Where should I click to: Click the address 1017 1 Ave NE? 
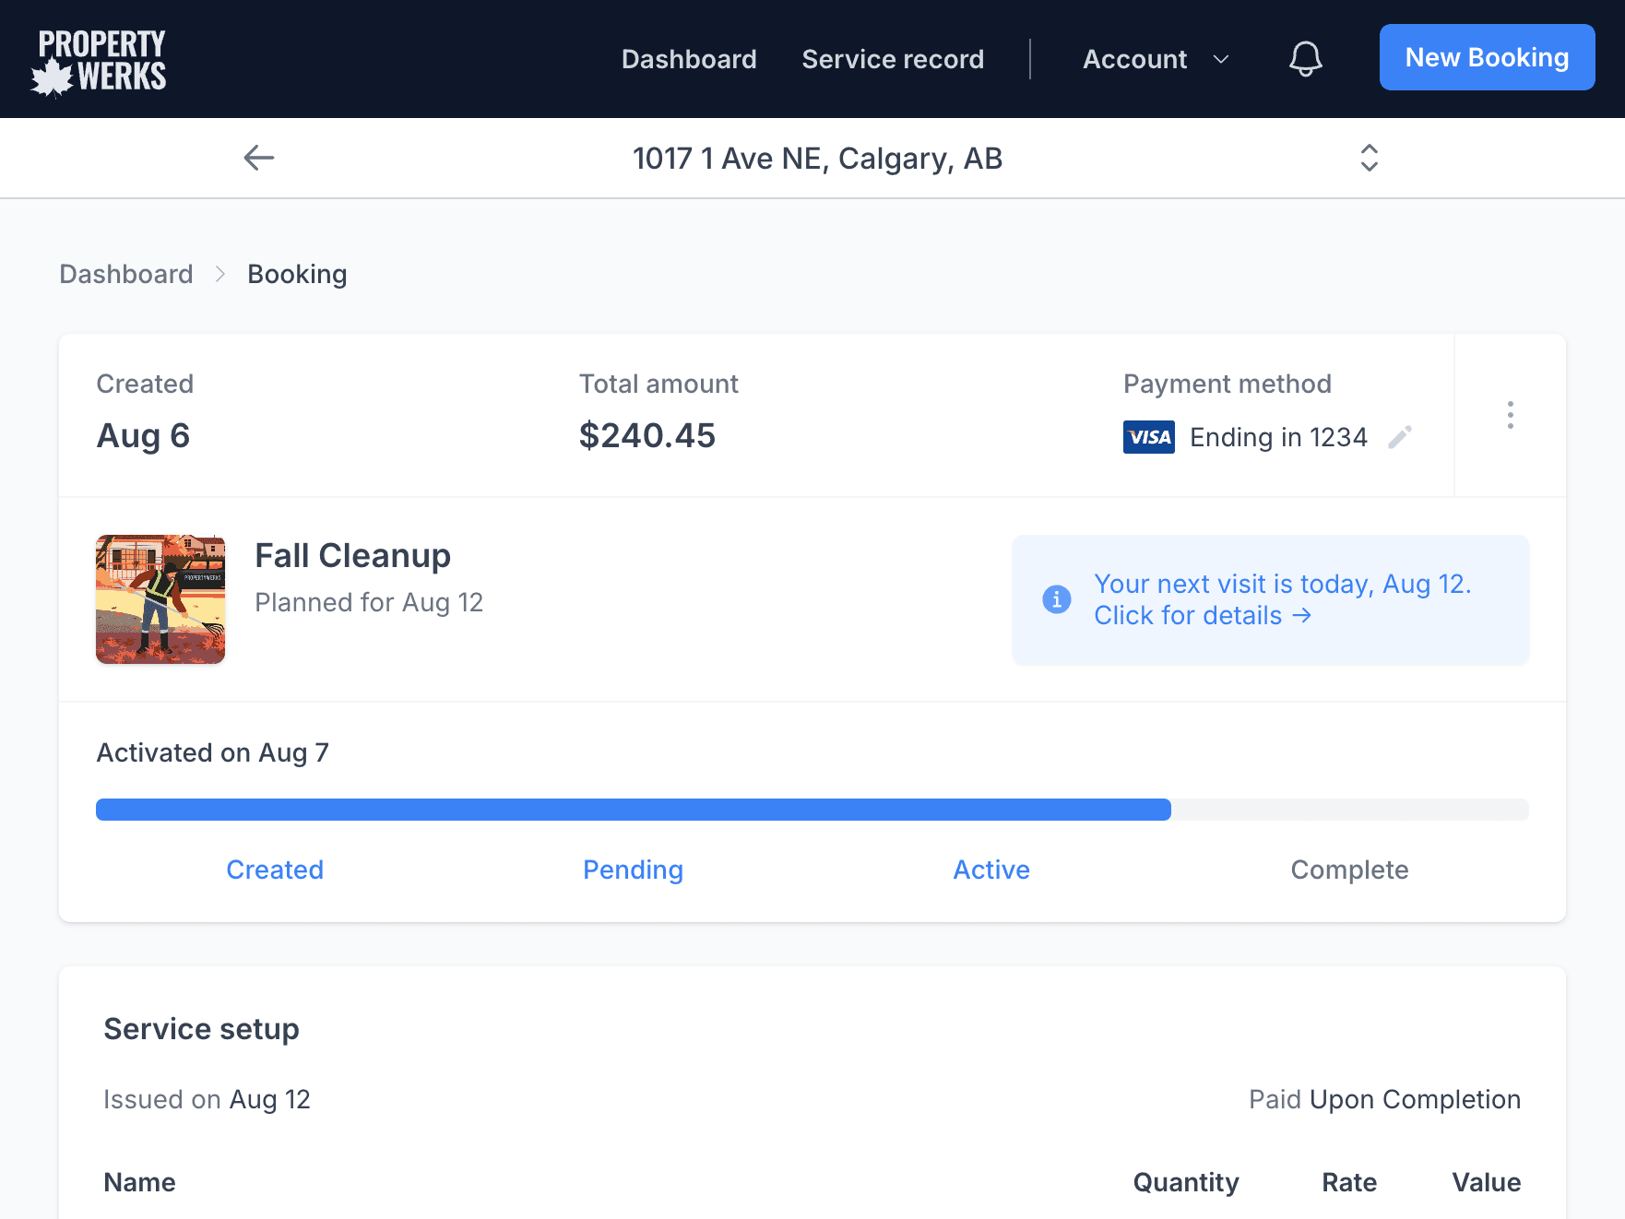pyautogui.click(x=817, y=159)
